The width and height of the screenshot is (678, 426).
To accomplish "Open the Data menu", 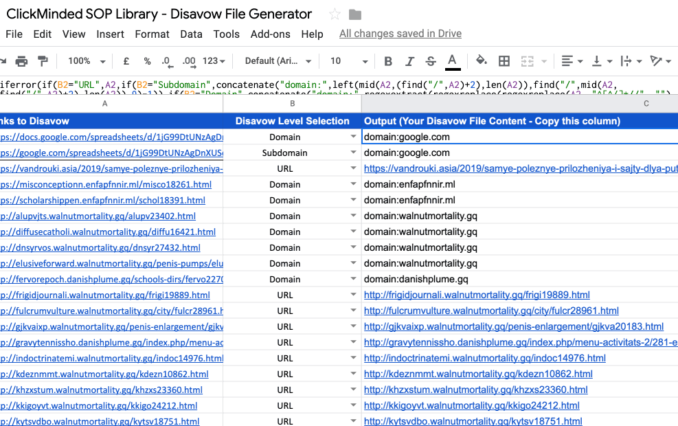I will coord(191,34).
